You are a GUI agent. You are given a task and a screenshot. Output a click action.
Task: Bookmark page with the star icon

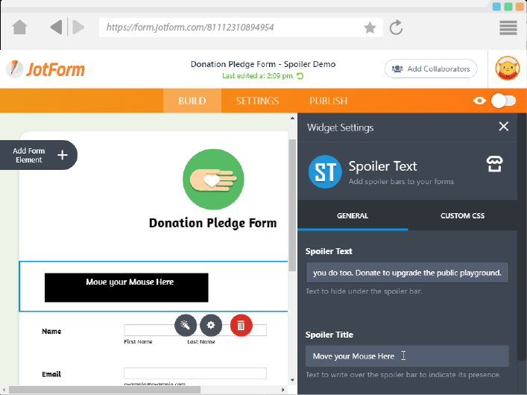(370, 28)
